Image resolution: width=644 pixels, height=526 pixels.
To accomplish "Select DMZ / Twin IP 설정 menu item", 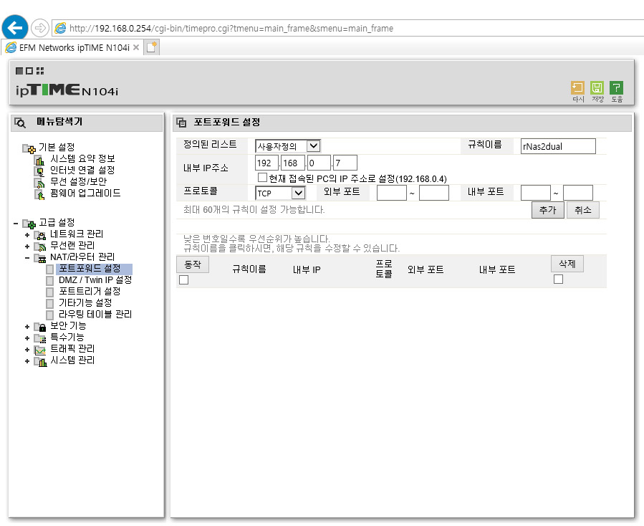I will 95,280.
